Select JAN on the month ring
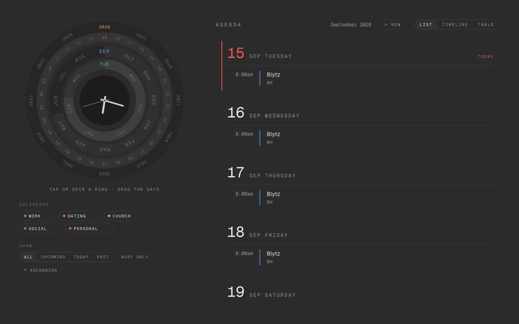 pos(147,125)
